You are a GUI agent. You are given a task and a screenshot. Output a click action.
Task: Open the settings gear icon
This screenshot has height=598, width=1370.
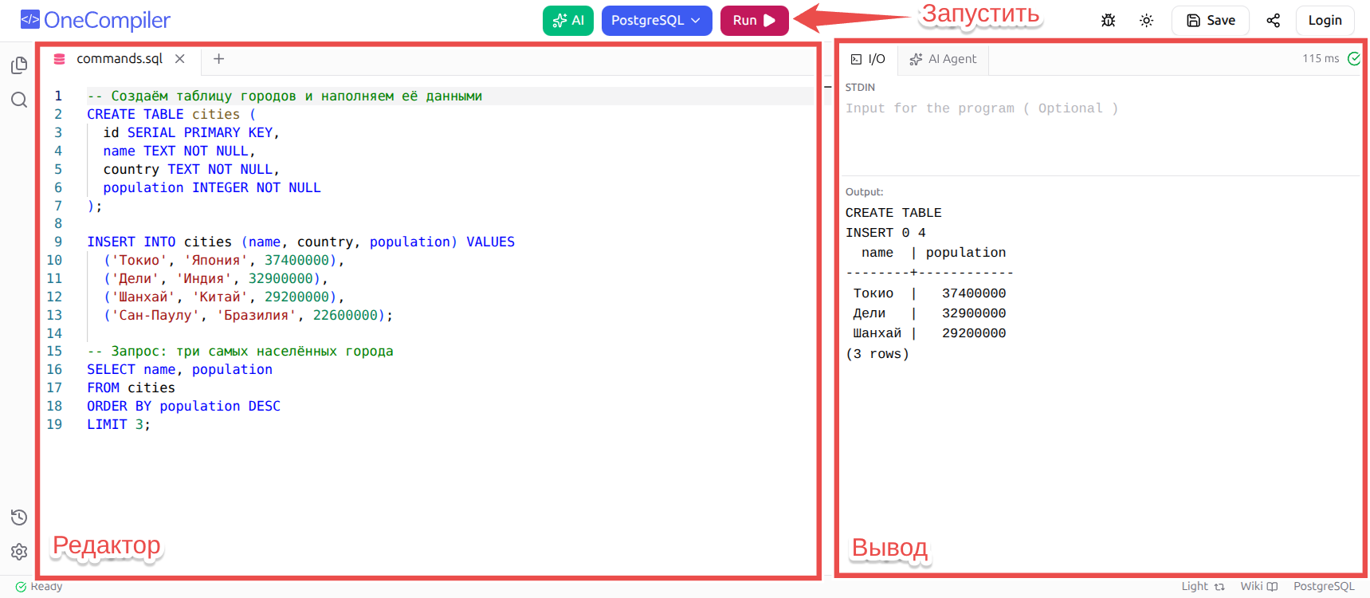pos(19,552)
